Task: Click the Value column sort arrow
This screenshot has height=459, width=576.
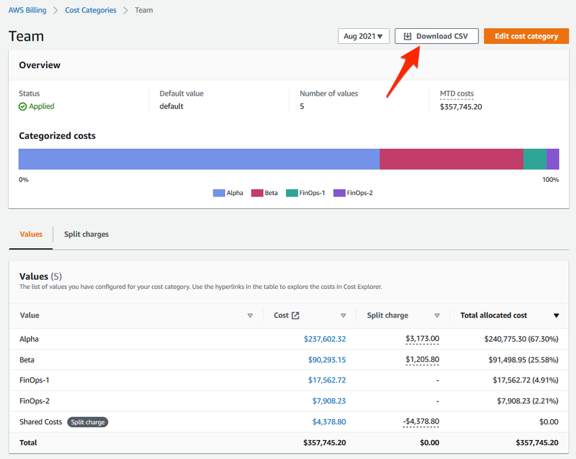Action: [250, 316]
